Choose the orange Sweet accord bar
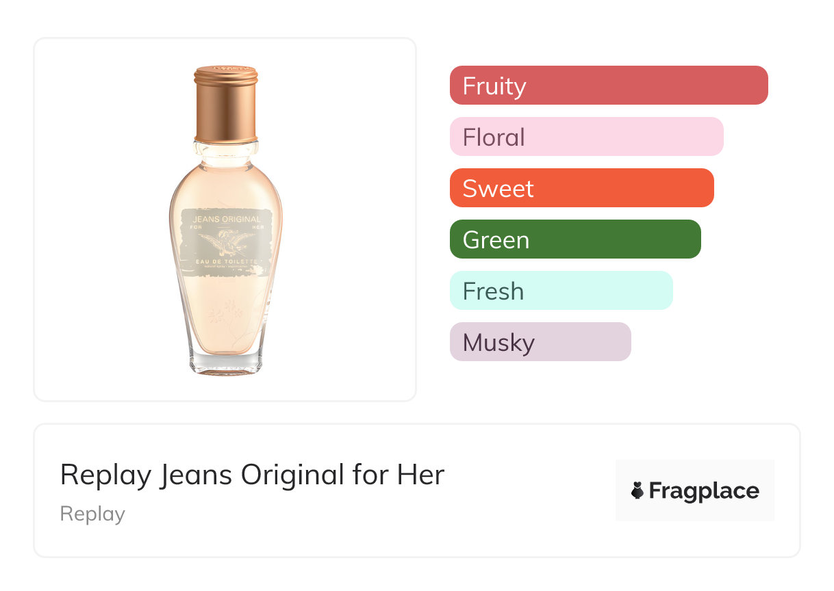 pos(581,188)
